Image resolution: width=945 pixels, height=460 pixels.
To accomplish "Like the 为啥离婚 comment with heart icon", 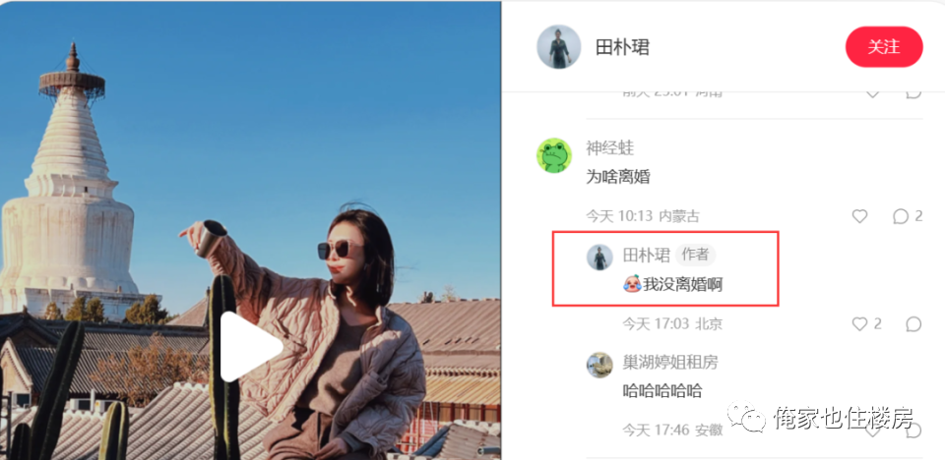I will click(x=859, y=216).
